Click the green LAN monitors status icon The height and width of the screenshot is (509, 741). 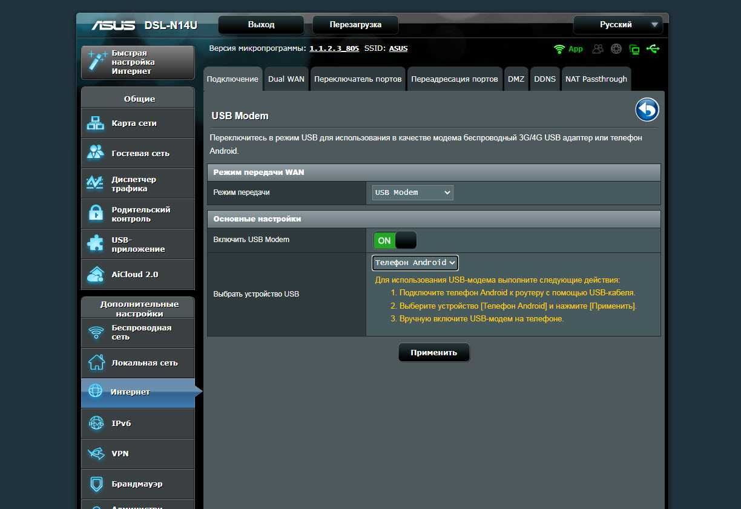click(634, 49)
